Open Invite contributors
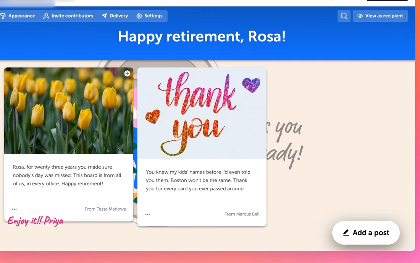Image resolution: width=420 pixels, height=263 pixels. [x=68, y=16]
